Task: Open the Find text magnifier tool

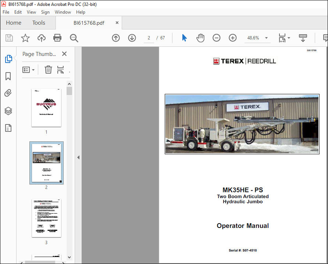Action: pos(74,38)
